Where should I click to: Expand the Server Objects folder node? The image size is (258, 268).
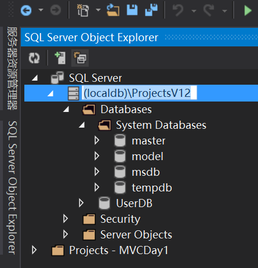66,234
